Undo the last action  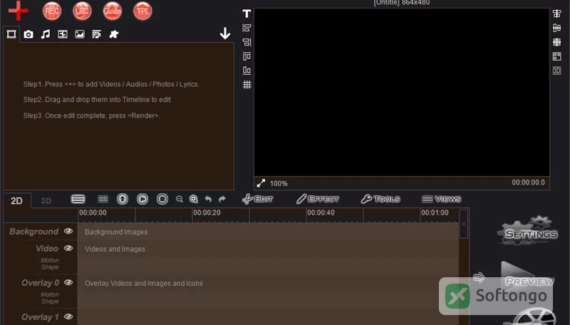208,200
